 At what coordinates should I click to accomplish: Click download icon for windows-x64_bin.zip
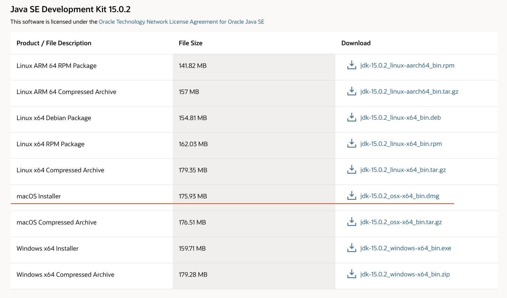[x=352, y=274]
